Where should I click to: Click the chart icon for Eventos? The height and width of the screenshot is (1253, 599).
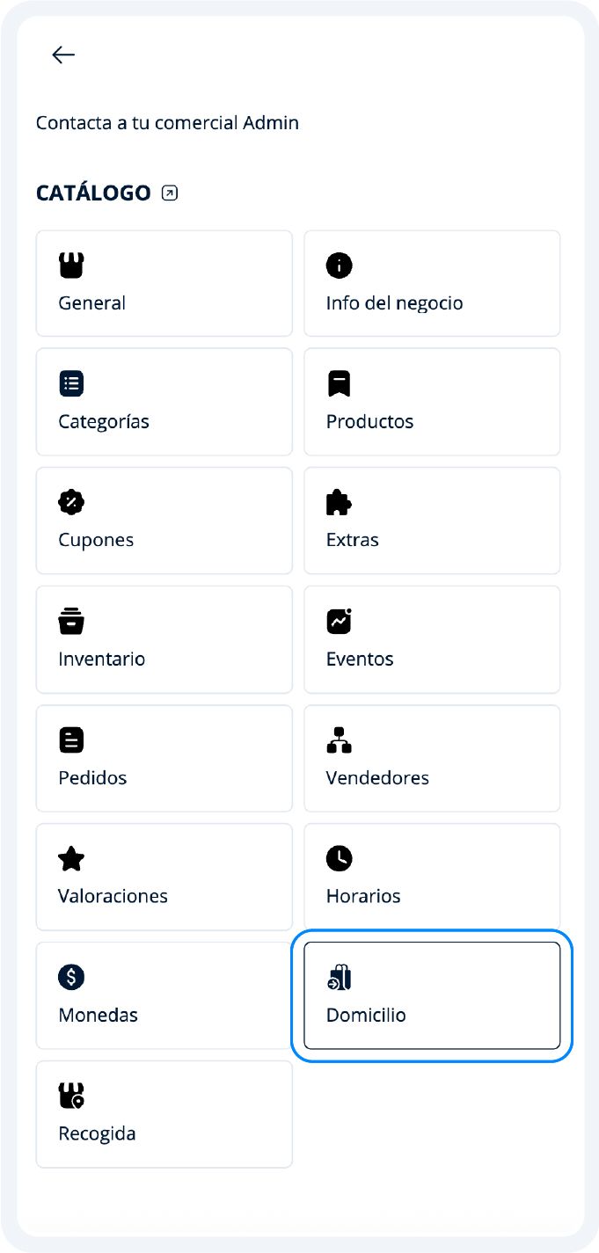pyautogui.click(x=339, y=621)
